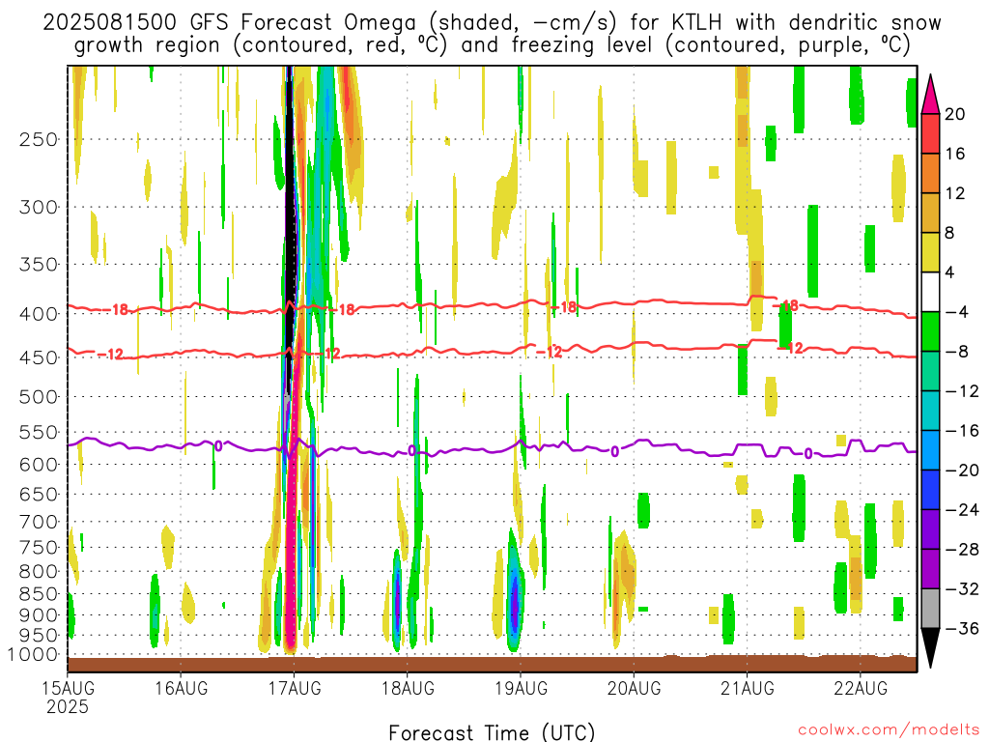Select the 800 pressure level label
The width and height of the screenshot is (989, 742).
click(39, 572)
